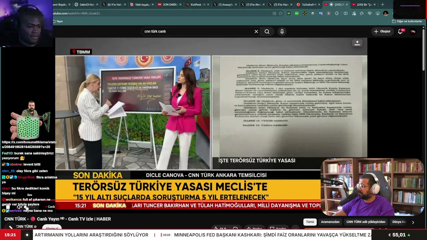Start voice search with the microphone icon
Screen dimensions: 427x240
point(282,31)
